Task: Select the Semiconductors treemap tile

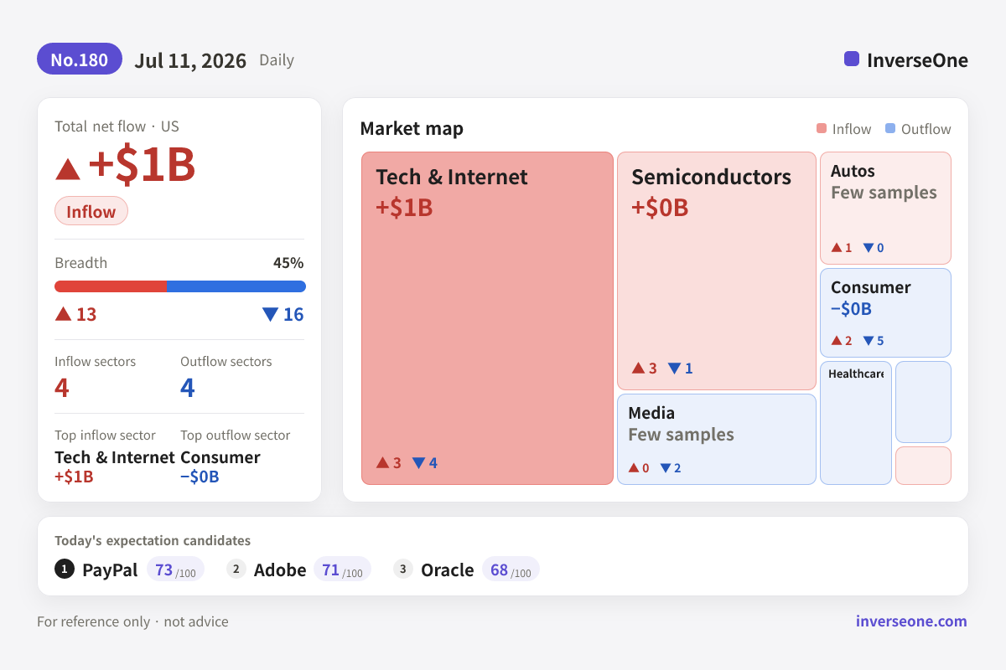Action: (x=717, y=271)
